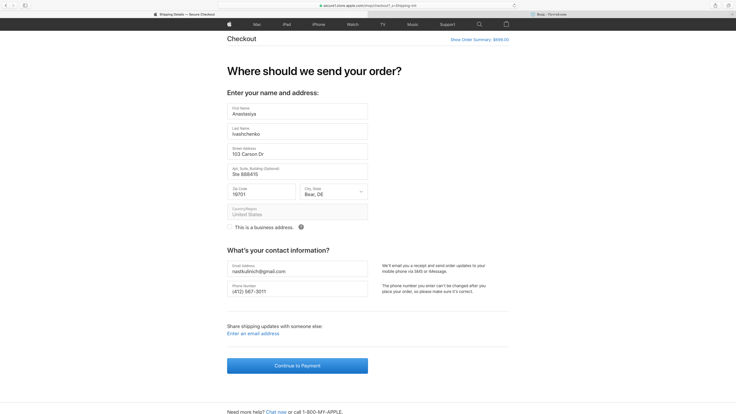This screenshot has height=414, width=736.
Task: Expand the City, State dropdown
Action: pos(334,192)
